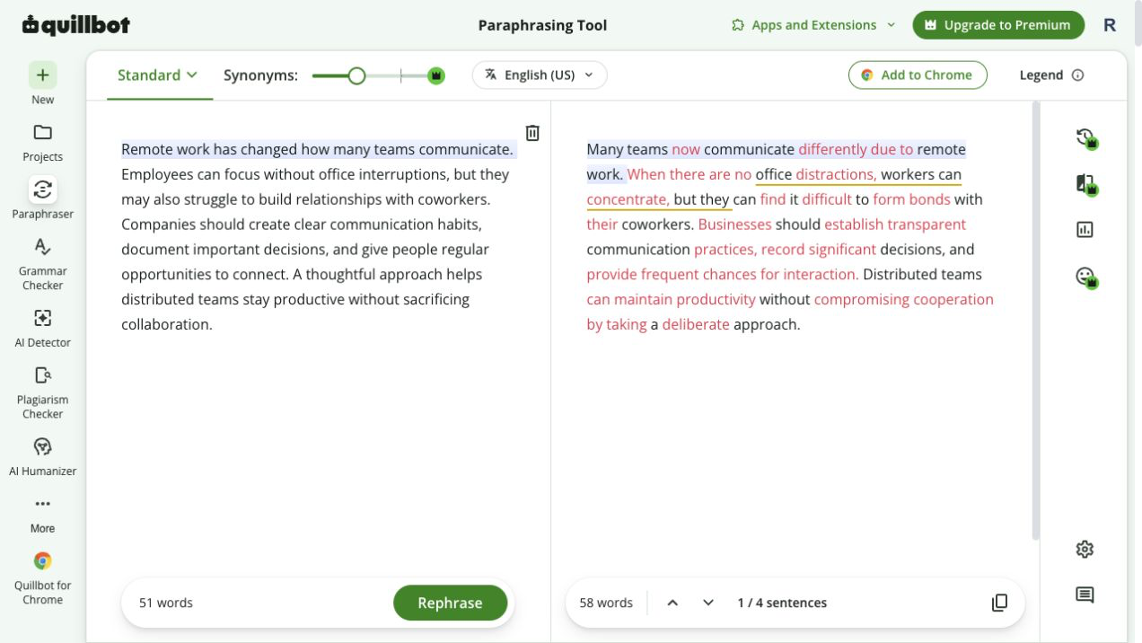Screen dimensions: 1142x643
Task: Open the AI Detector tool
Action: click(x=42, y=328)
